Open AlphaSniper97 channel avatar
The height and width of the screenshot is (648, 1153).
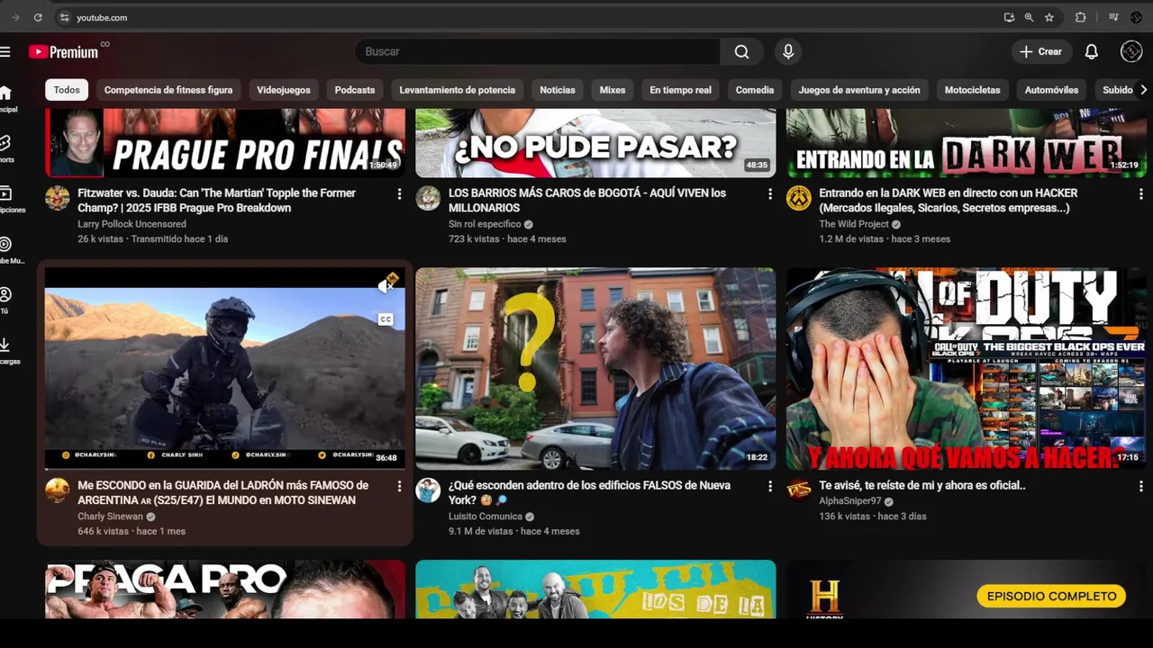pyautogui.click(x=799, y=490)
